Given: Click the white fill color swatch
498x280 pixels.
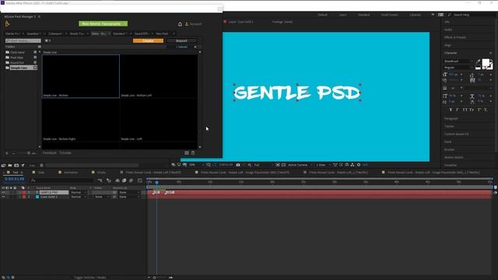Looking at the screenshot, I should coord(486,62).
